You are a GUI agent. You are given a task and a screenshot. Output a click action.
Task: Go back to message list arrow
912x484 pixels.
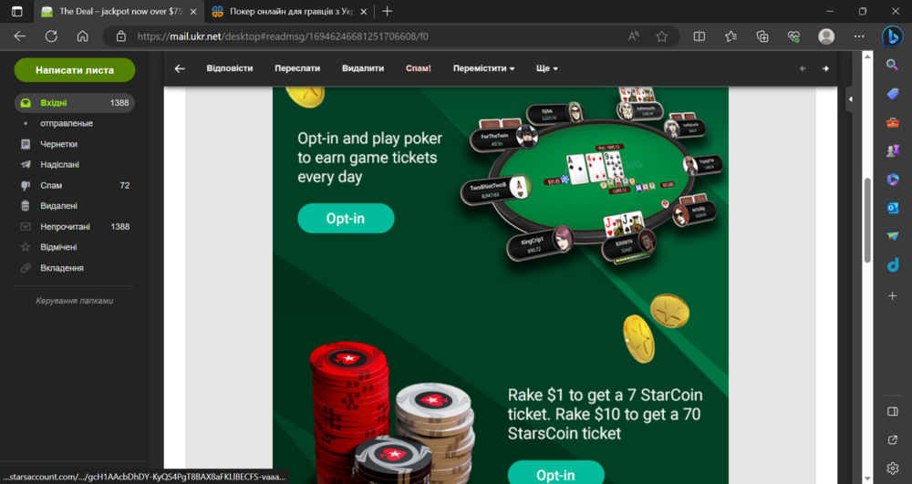pos(180,68)
